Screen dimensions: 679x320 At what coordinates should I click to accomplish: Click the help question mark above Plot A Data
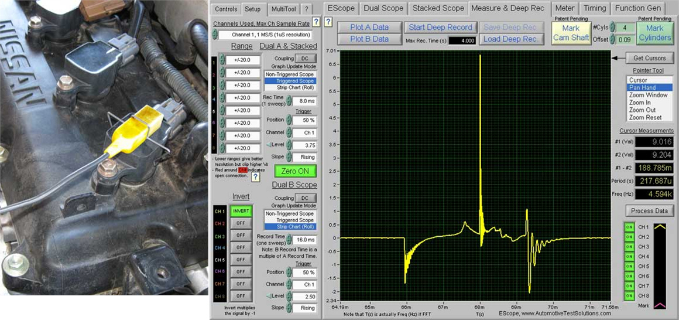328,22
